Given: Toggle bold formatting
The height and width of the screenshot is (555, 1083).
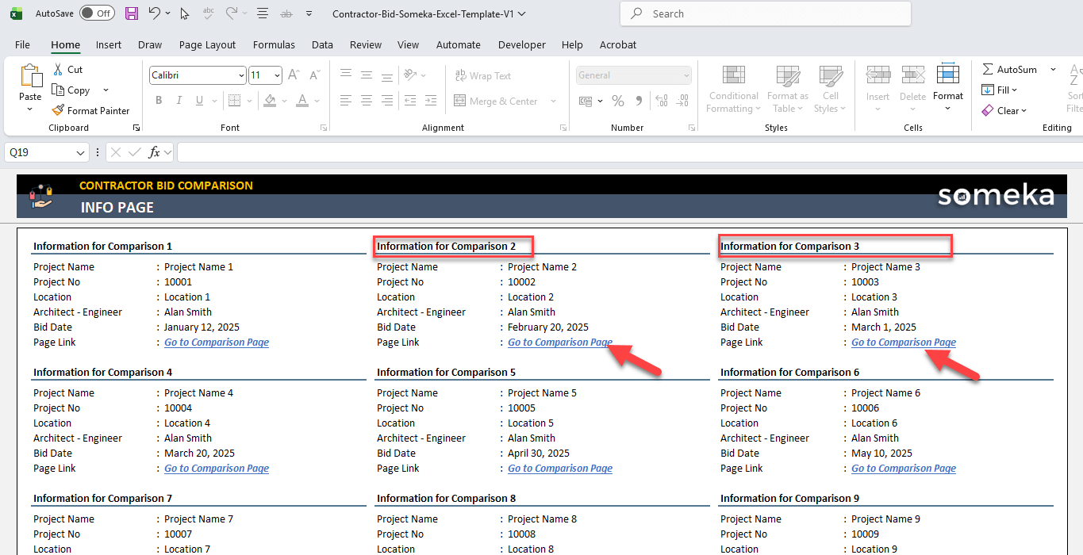Looking at the screenshot, I should point(158,100).
